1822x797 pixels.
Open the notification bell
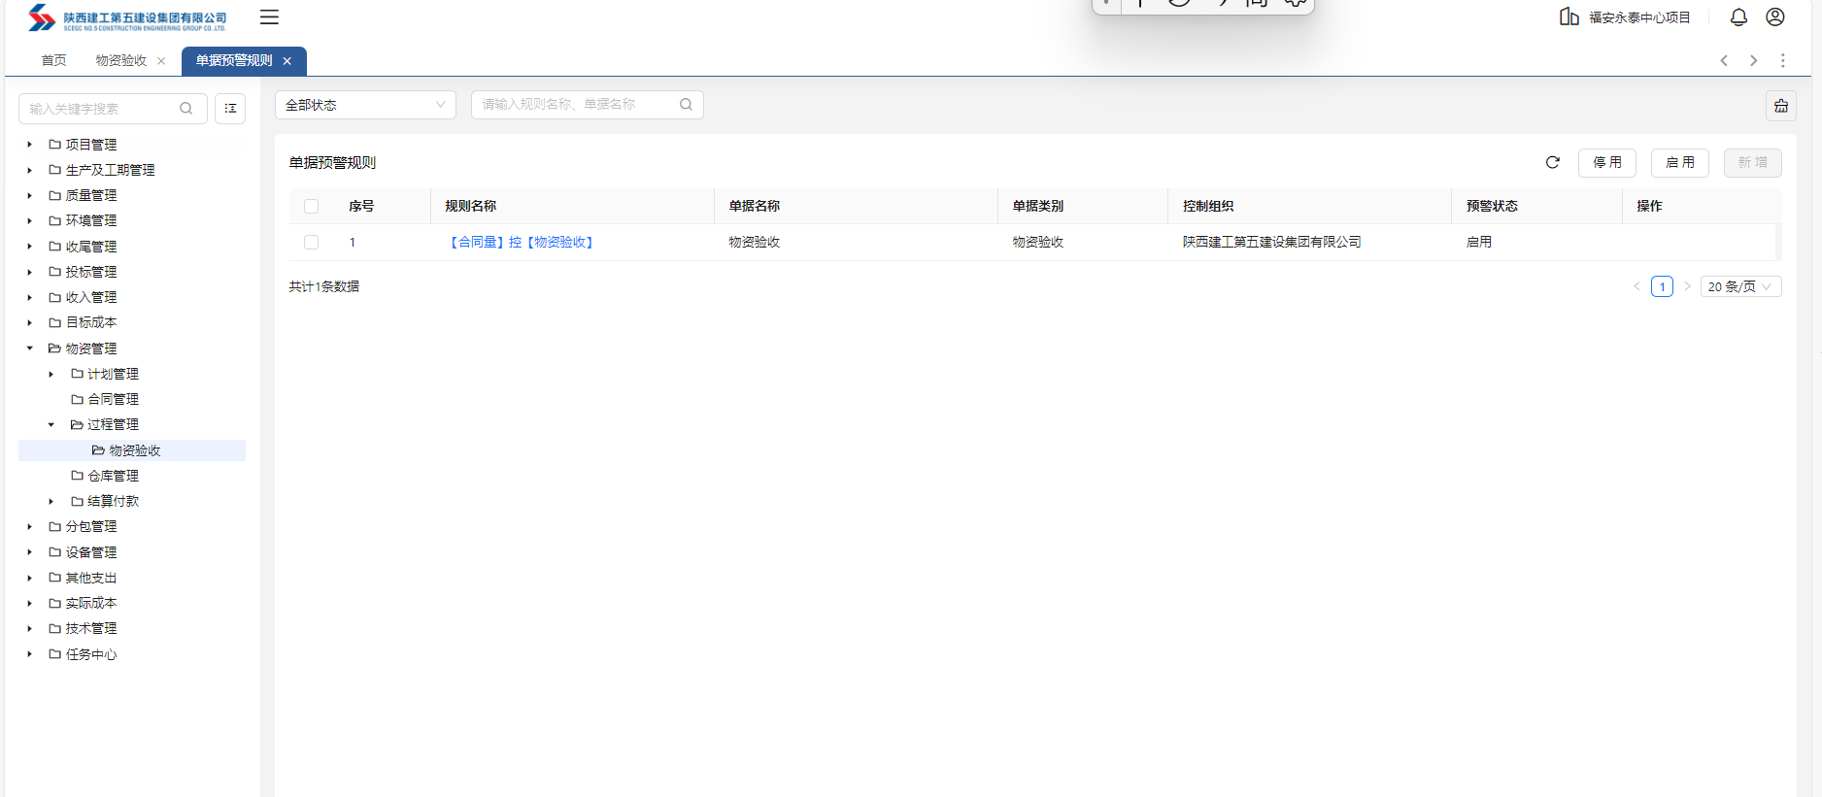(1738, 17)
